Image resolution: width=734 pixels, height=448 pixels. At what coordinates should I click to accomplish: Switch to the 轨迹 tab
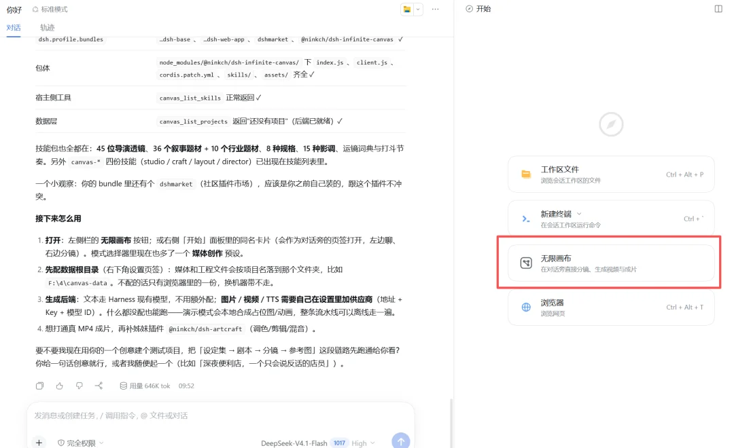(48, 28)
